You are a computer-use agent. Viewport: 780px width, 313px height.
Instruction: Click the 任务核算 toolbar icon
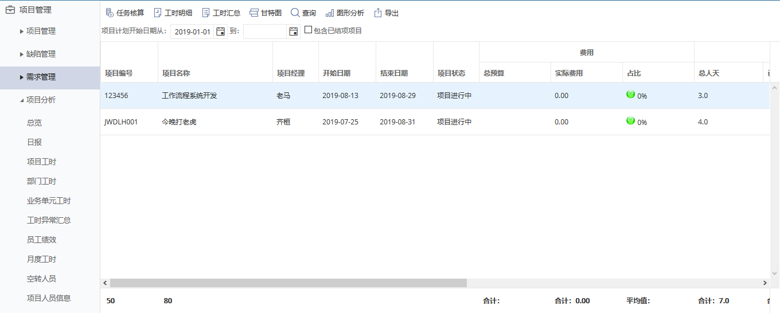(x=110, y=13)
